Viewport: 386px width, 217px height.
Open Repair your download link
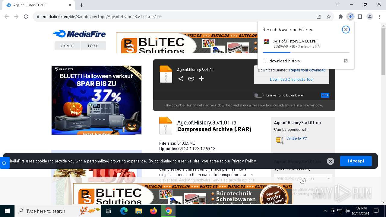coord(307,70)
